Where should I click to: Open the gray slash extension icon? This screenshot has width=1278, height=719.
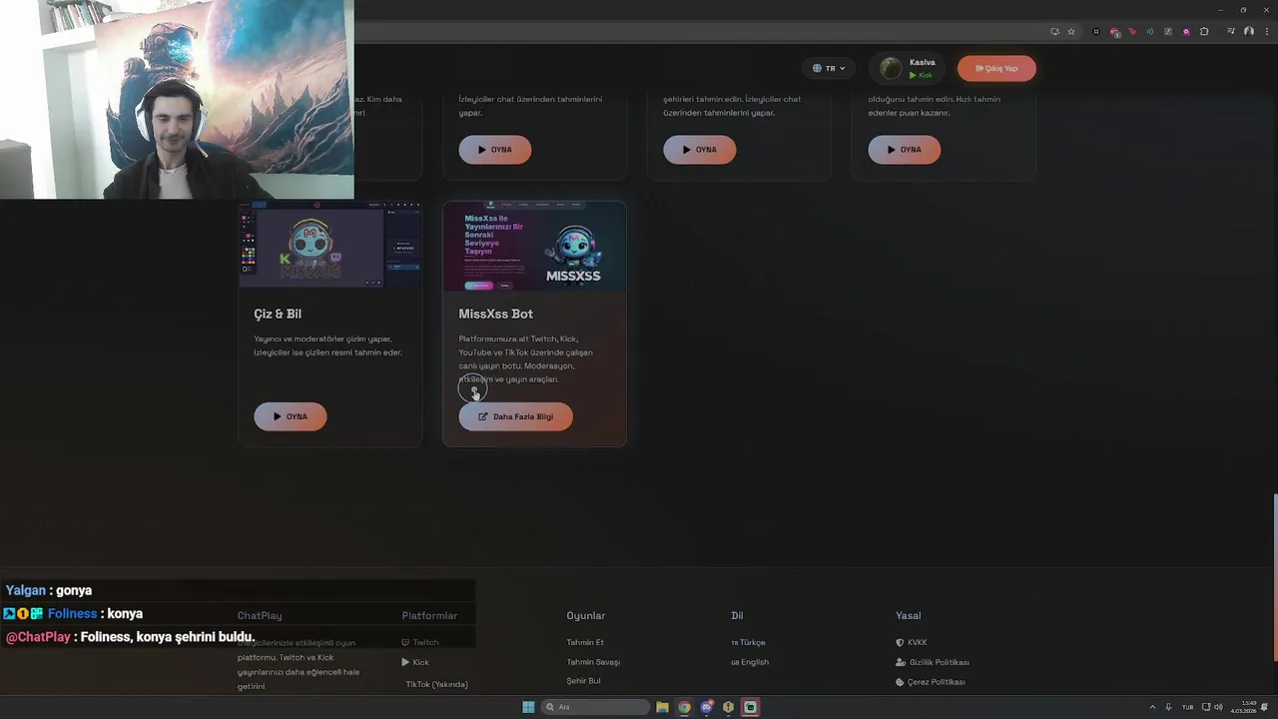[1168, 31]
